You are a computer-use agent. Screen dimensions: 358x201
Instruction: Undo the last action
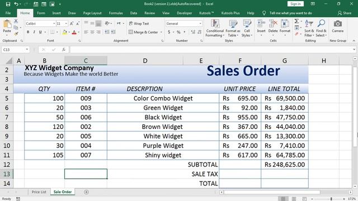click(16, 4)
